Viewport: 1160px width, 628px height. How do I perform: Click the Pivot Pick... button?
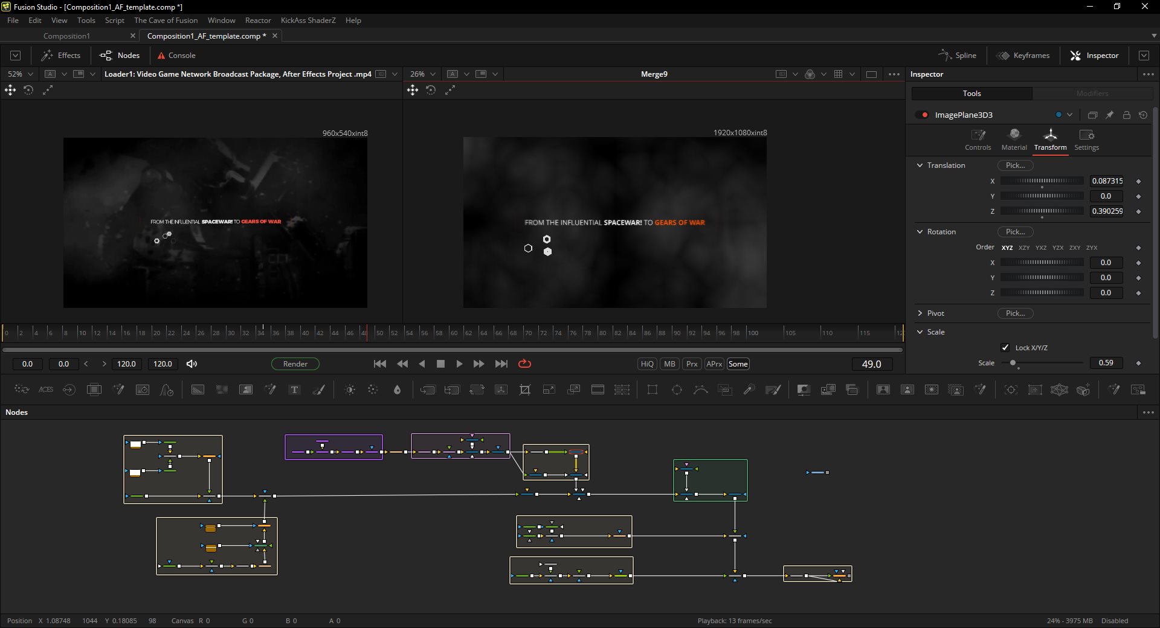(x=1015, y=313)
